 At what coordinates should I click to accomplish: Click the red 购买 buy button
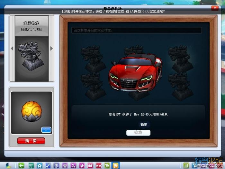31,141
